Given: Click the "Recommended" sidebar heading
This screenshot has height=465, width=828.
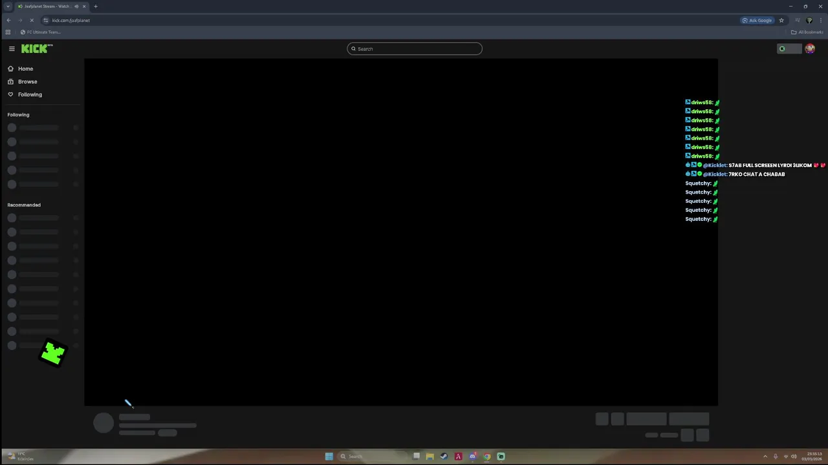Looking at the screenshot, I should click(x=24, y=205).
